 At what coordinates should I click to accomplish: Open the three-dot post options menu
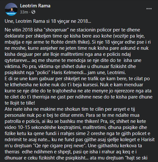click(x=149, y=9)
